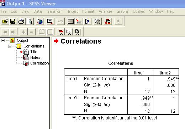This screenshot has width=185, height=129.
Task: Open the Transform menu
Action: [x=55, y=11]
